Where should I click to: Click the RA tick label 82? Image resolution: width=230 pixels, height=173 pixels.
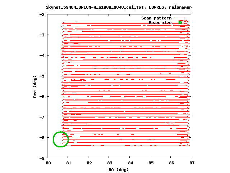(x=89, y=163)
